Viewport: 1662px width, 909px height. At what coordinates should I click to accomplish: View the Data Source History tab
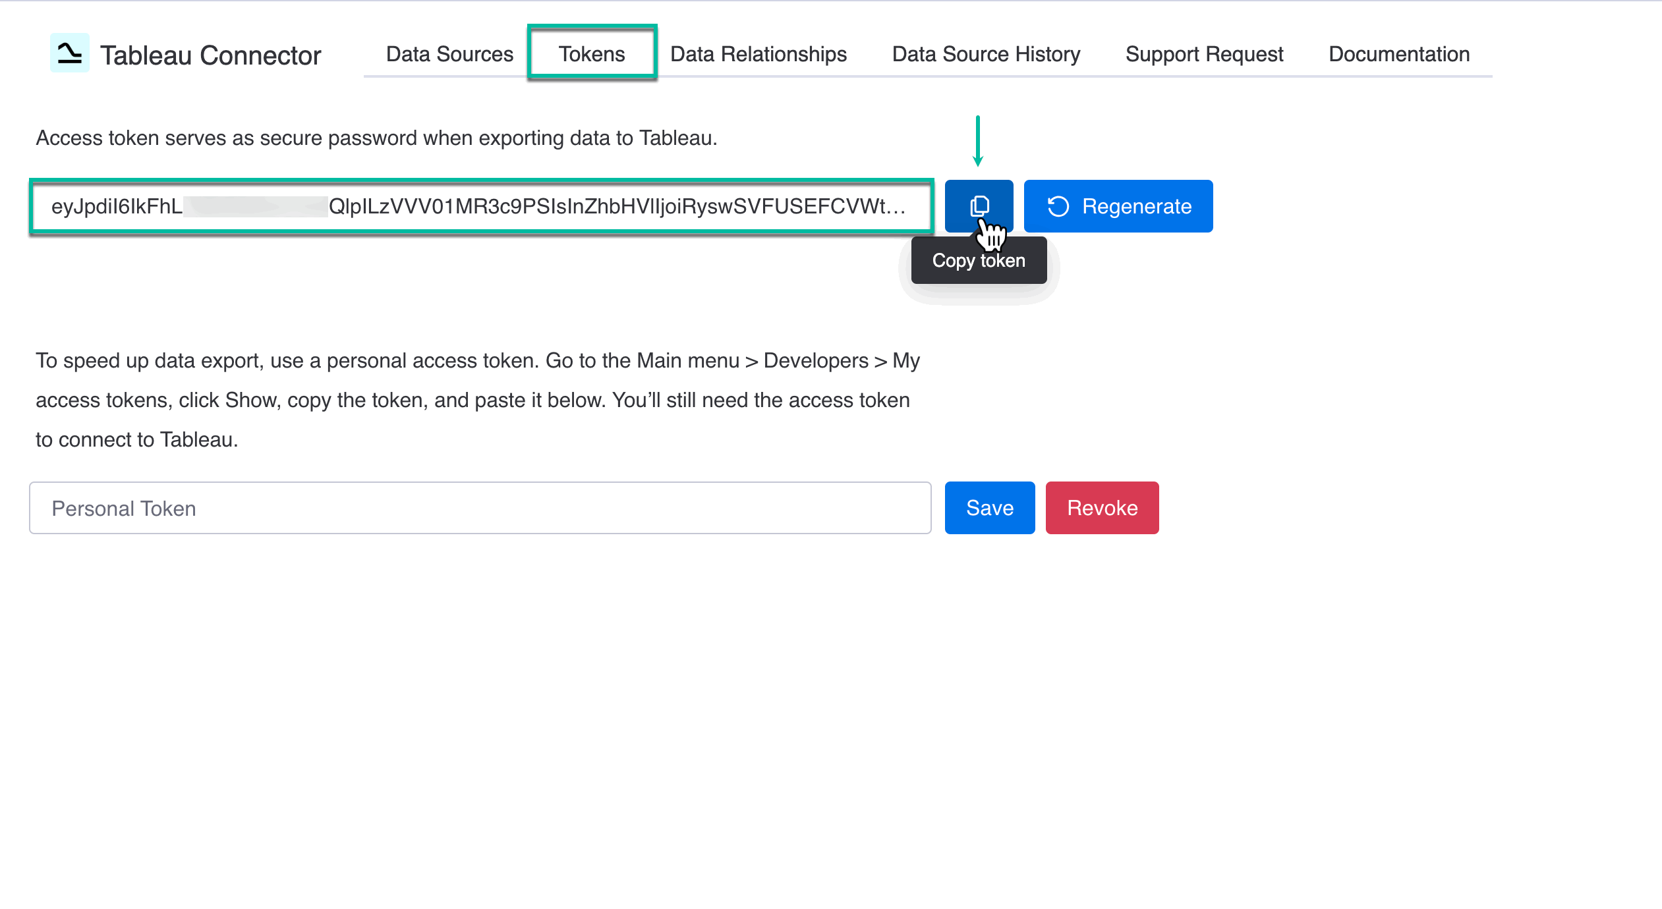pyautogui.click(x=986, y=54)
